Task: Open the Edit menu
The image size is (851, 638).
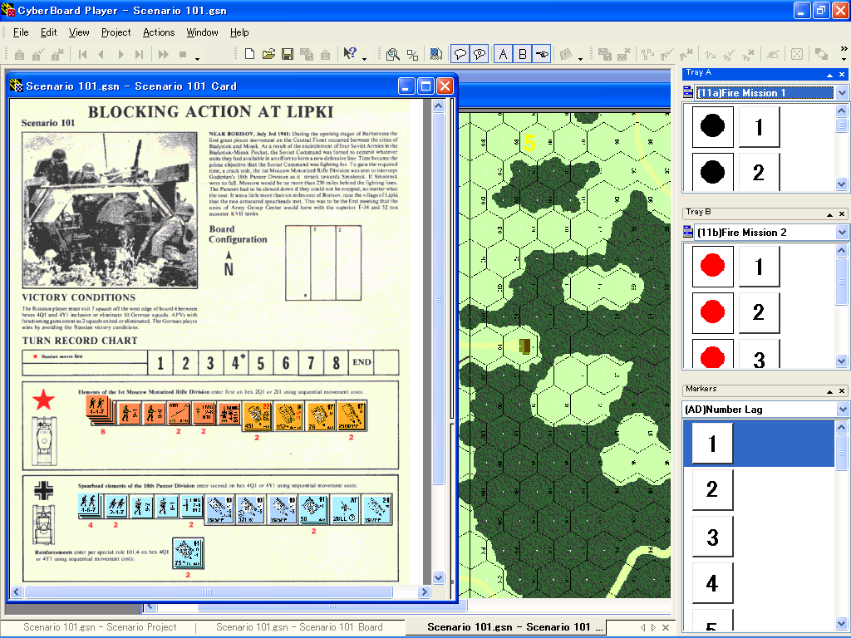Action: pyautogui.click(x=49, y=32)
